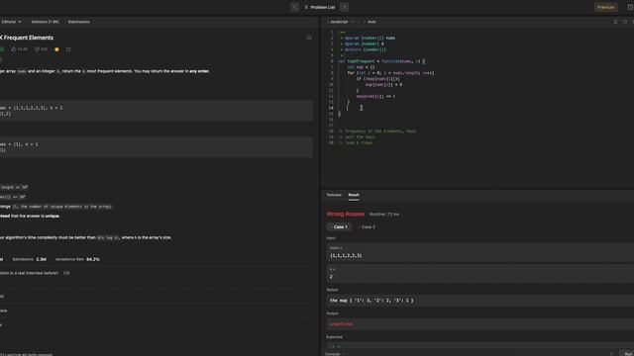Go to the next problem arrow
Screen dimensions: 634x356
pyautogui.click(x=345, y=7)
